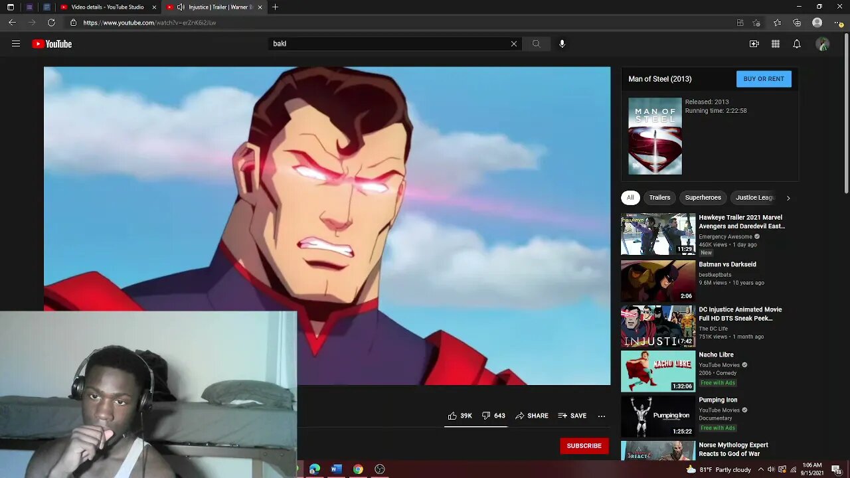The width and height of the screenshot is (850, 478).
Task: Open the Action Center notifications icon
Action: pyautogui.click(x=837, y=469)
